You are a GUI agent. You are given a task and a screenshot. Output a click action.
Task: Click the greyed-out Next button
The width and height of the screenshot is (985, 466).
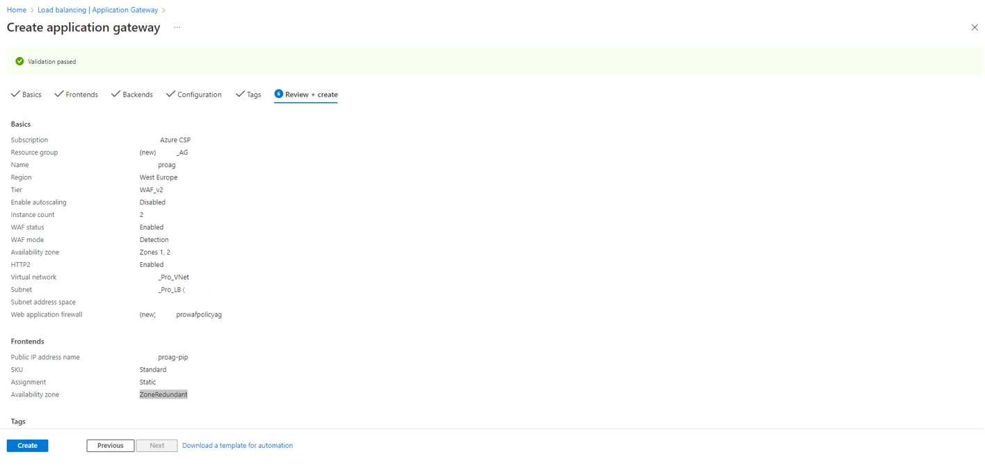coord(157,446)
